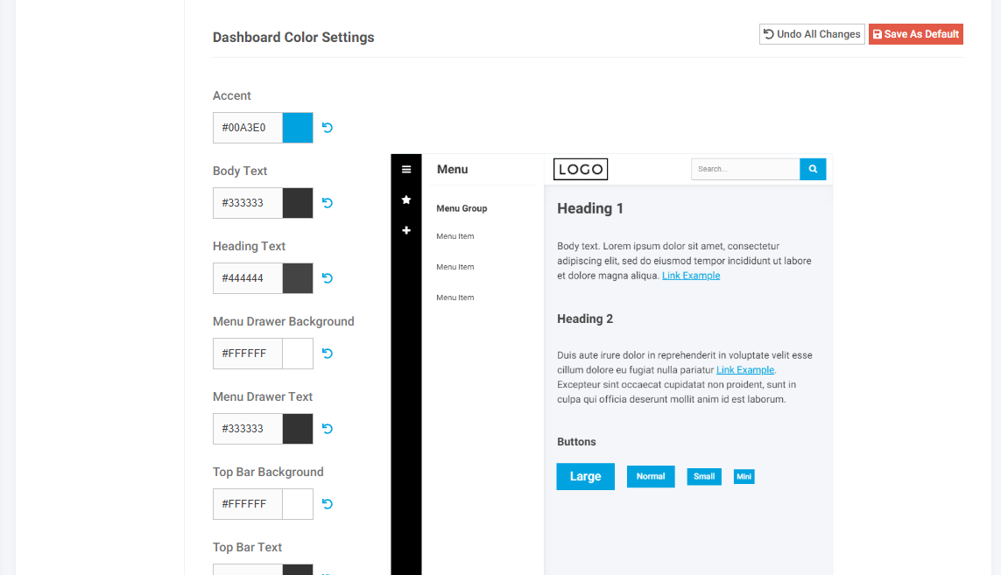Screen dimensions: 1001x575
Task: Edit the Heading Text hex value #444444
Action: 248,278
